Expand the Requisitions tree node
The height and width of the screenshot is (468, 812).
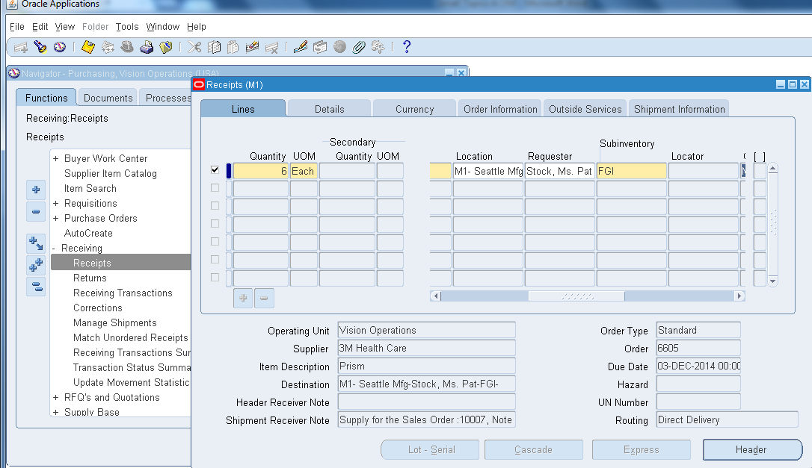pyautogui.click(x=55, y=203)
